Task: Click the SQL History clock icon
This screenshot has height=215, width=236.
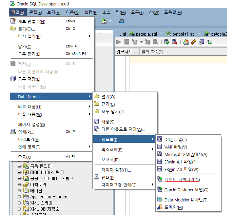Action: [x=201, y=42]
